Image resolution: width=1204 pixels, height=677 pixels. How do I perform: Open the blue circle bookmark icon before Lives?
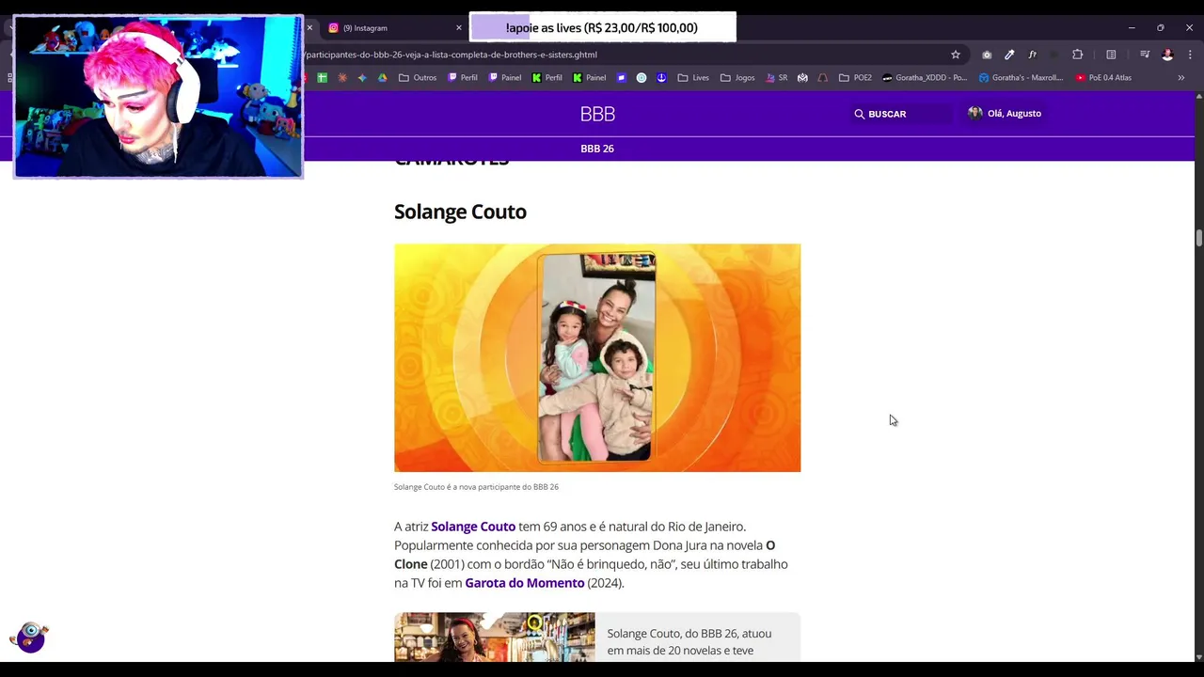tap(642, 77)
